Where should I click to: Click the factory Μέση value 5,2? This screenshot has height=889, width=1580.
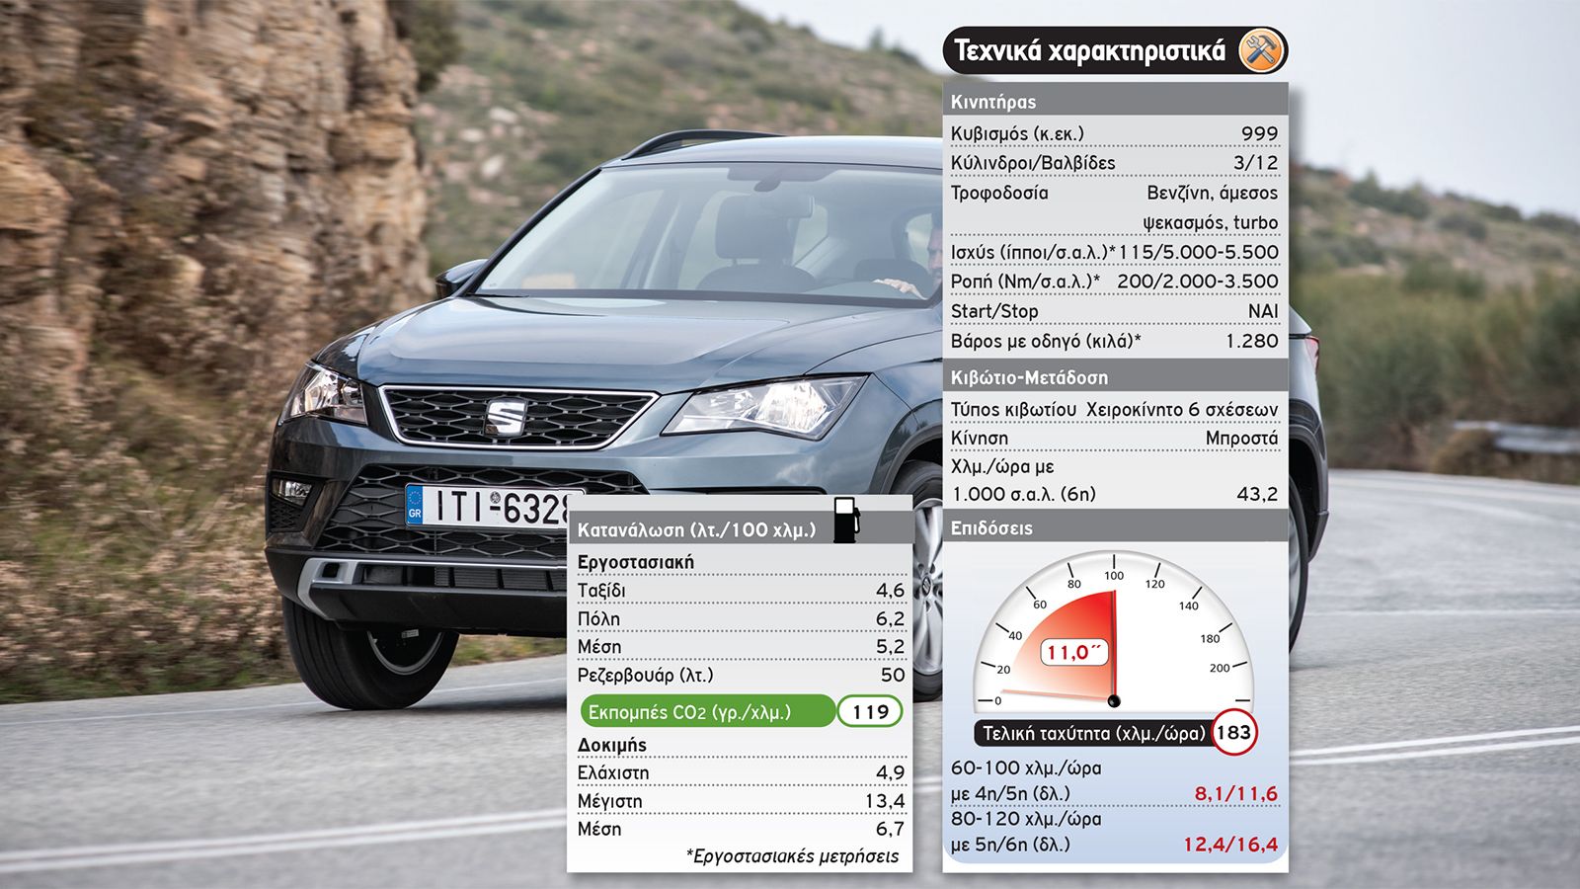[890, 647]
